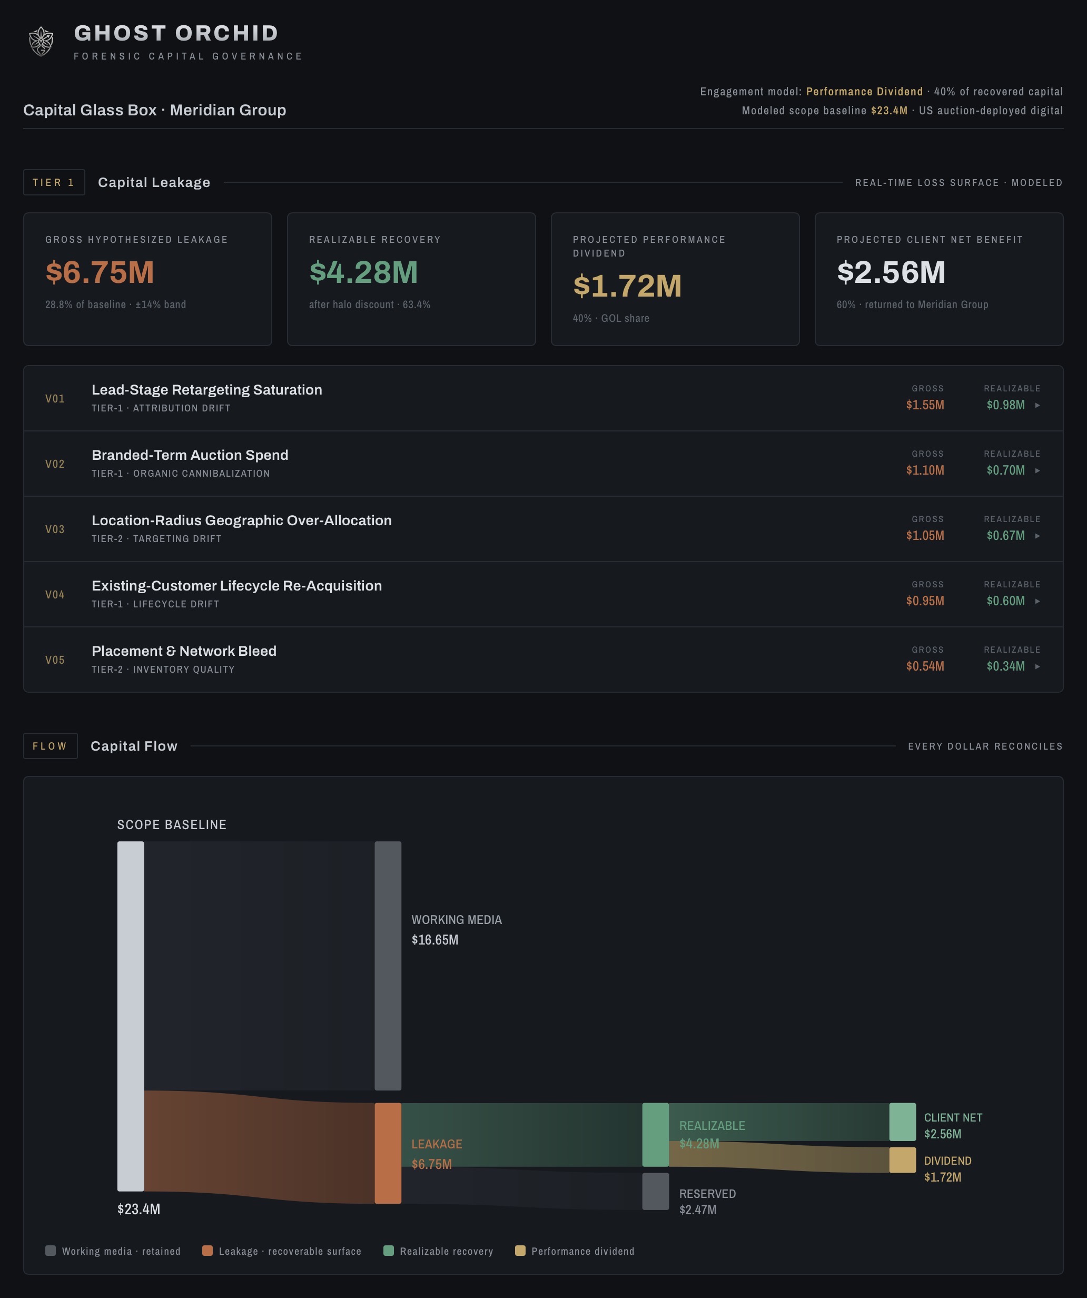Click the TIER-2 · INVENTORY QUALITY subtitle

163,670
